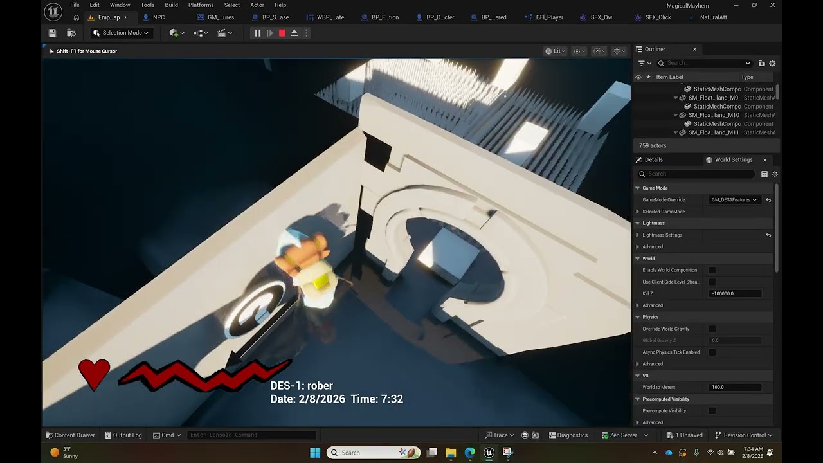
Task: Toggle the Outliner visibility eye column
Action: point(638,77)
